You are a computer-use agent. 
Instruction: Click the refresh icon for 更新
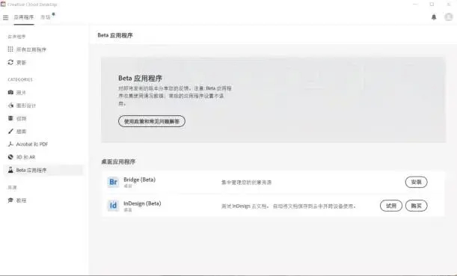coord(10,62)
